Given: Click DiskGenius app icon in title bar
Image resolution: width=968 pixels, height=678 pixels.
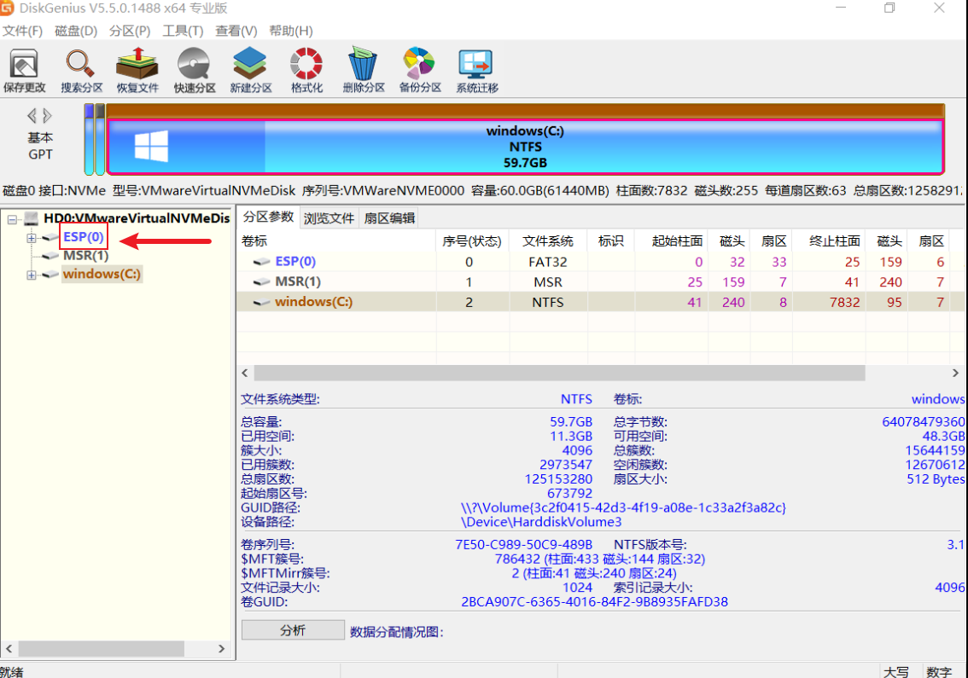Looking at the screenshot, I should pos(7,8).
